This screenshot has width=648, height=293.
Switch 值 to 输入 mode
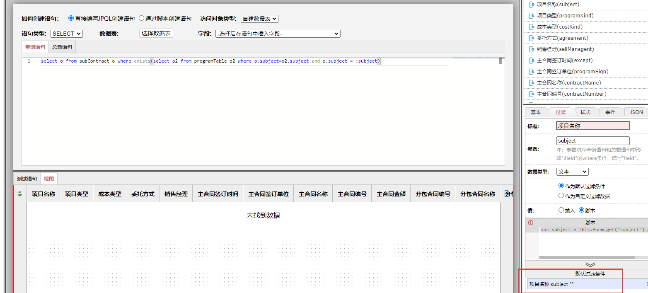pyautogui.click(x=561, y=210)
